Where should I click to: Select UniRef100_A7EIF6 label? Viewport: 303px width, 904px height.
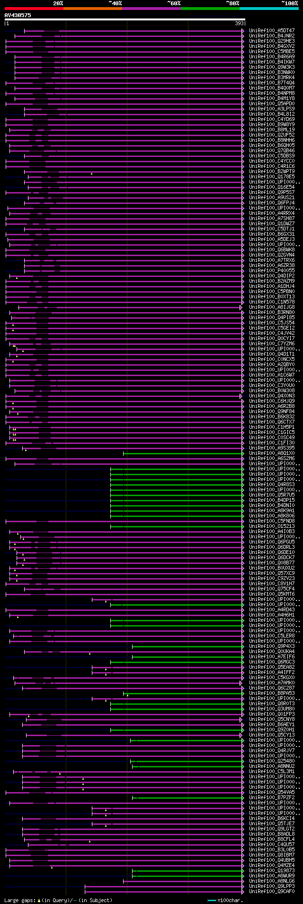click(x=272, y=657)
